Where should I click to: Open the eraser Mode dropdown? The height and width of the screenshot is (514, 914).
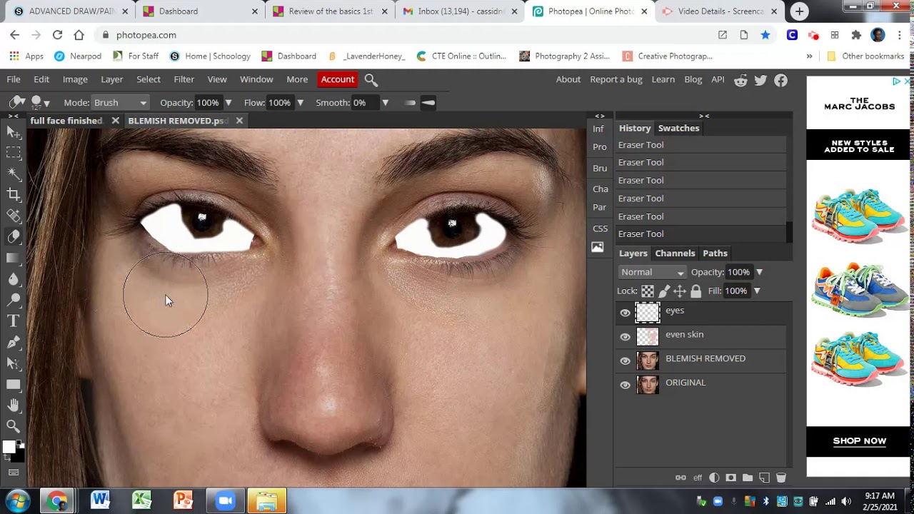[120, 103]
